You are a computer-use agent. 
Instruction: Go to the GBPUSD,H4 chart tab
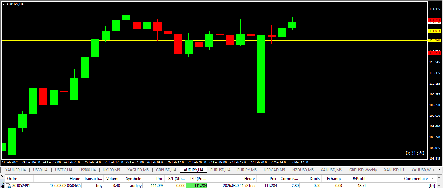click(x=166, y=170)
